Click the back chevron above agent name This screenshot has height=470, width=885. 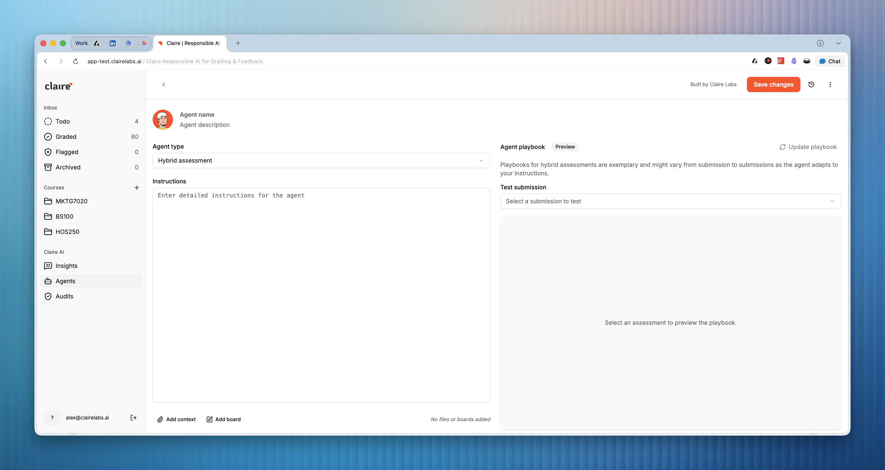coord(164,84)
